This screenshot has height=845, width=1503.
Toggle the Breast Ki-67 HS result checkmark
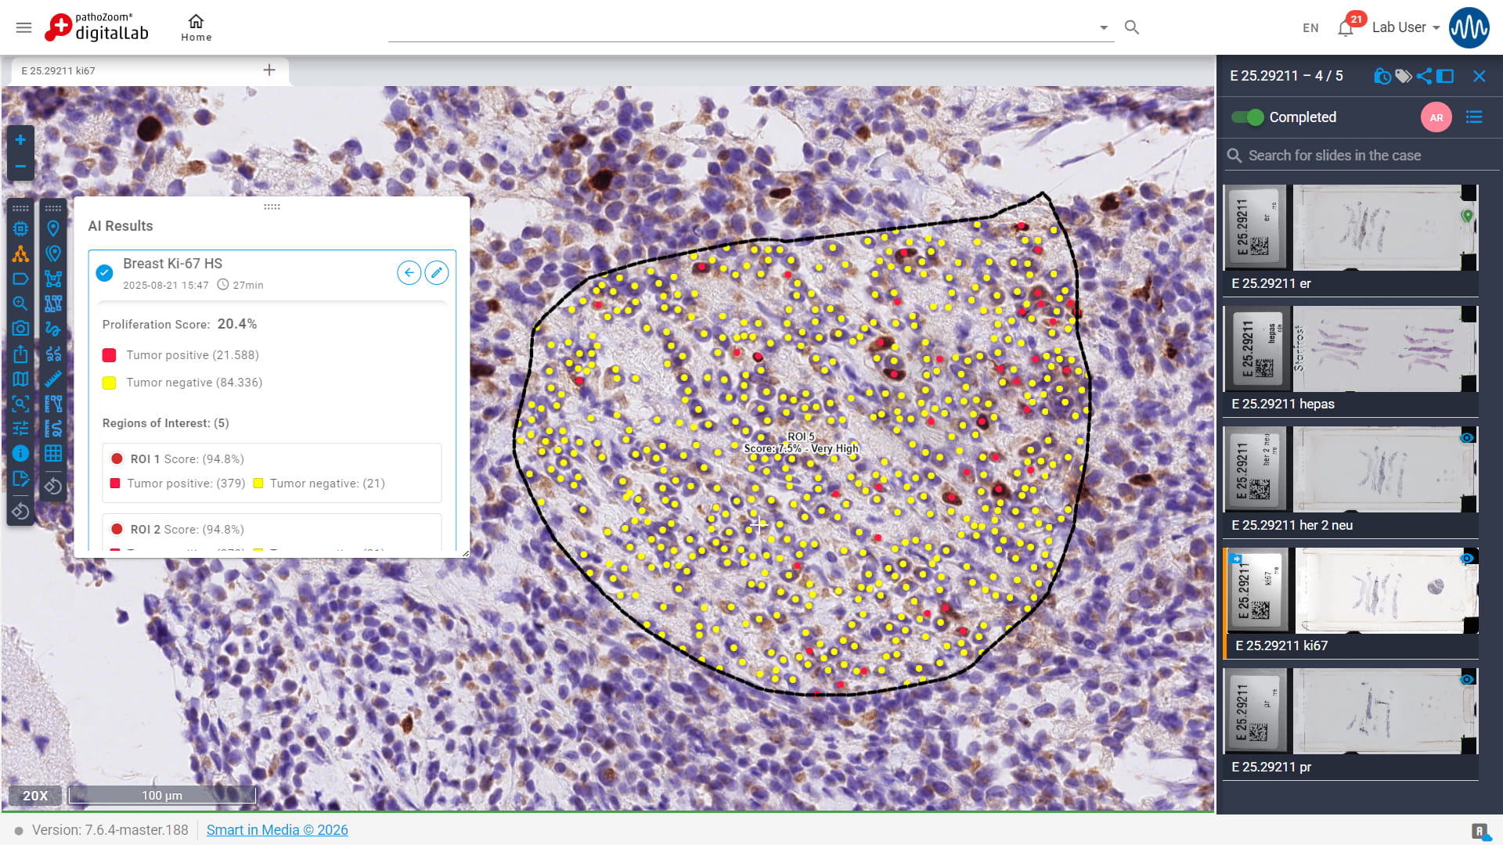click(x=104, y=273)
